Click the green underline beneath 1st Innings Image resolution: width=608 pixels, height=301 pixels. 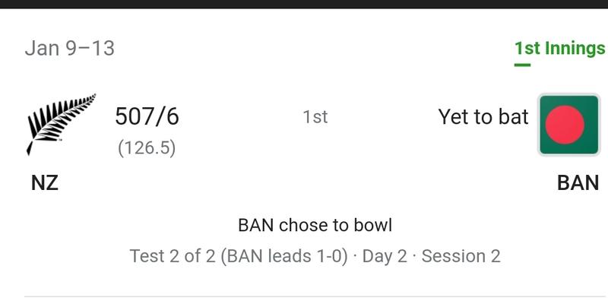tap(522, 65)
